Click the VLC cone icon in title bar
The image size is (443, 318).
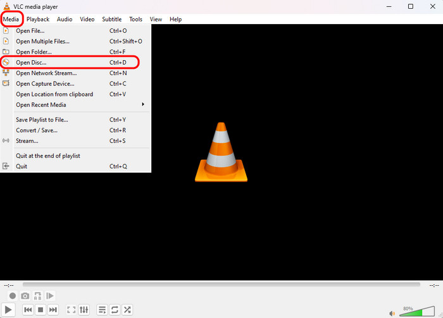pyautogui.click(x=7, y=6)
